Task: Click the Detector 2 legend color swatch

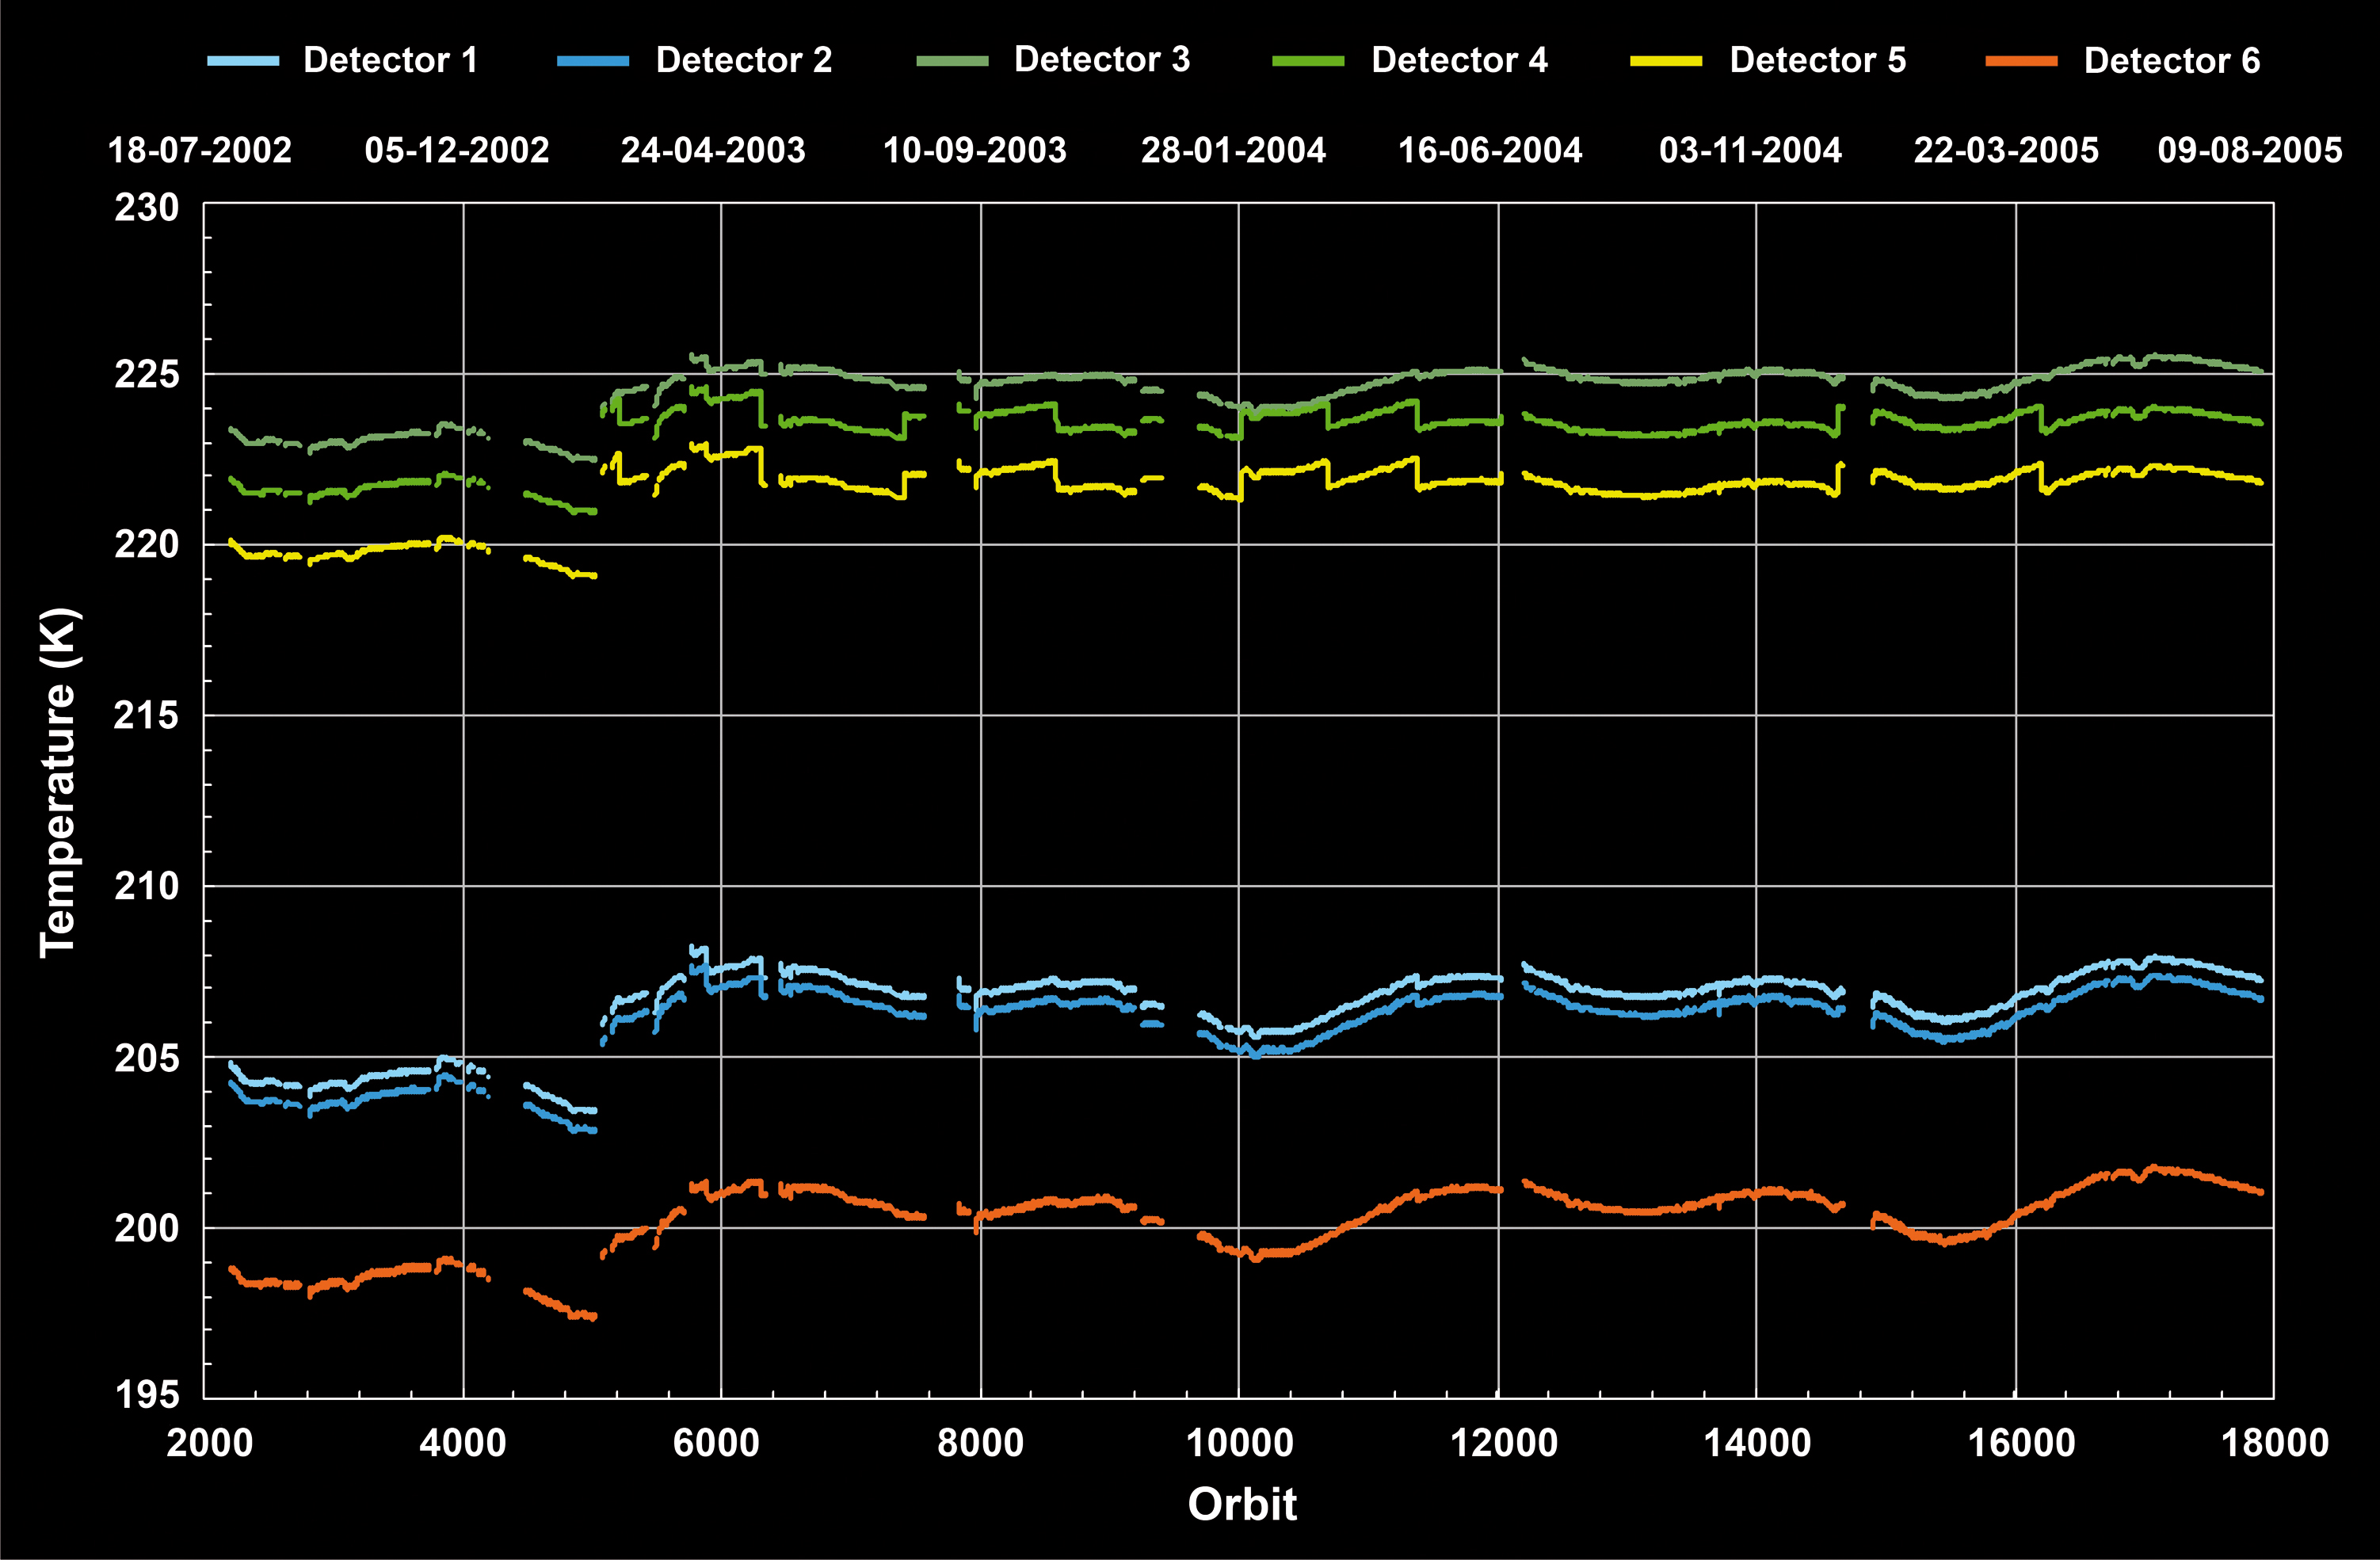Action: [593, 61]
